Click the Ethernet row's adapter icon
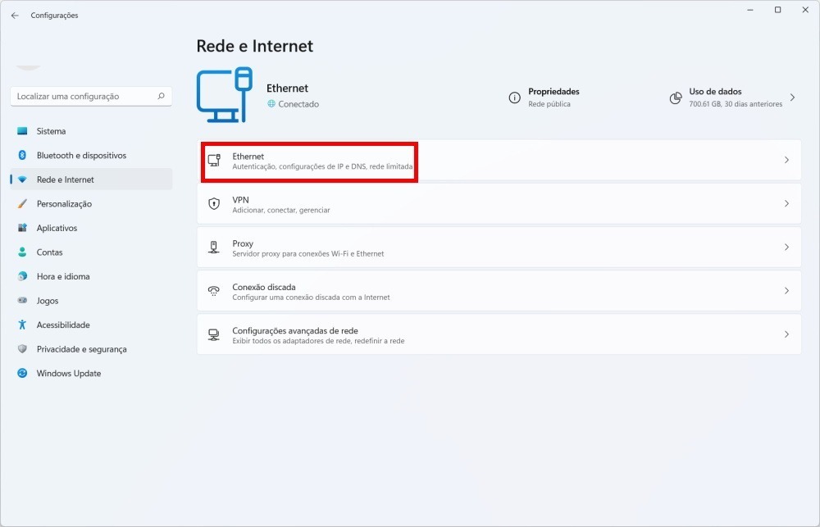This screenshot has height=527, width=820. [x=214, y=160]
